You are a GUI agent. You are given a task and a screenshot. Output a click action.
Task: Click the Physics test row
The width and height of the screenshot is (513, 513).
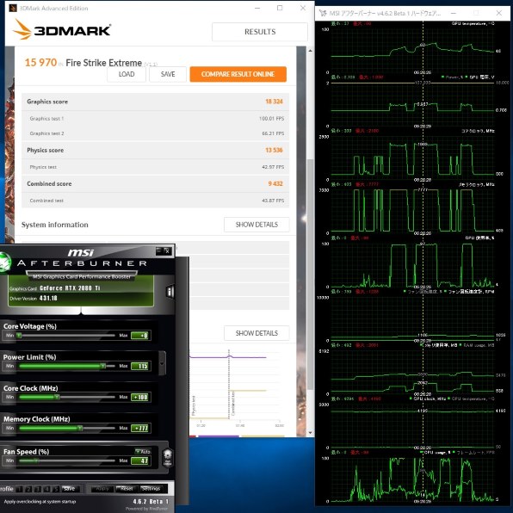[x=156, y=167]
